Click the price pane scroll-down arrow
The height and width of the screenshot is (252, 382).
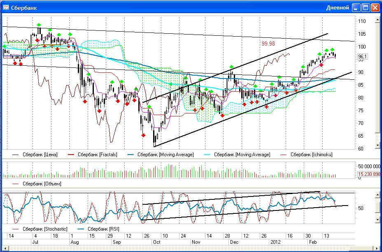pyautogui.click(x=378, y=145)
